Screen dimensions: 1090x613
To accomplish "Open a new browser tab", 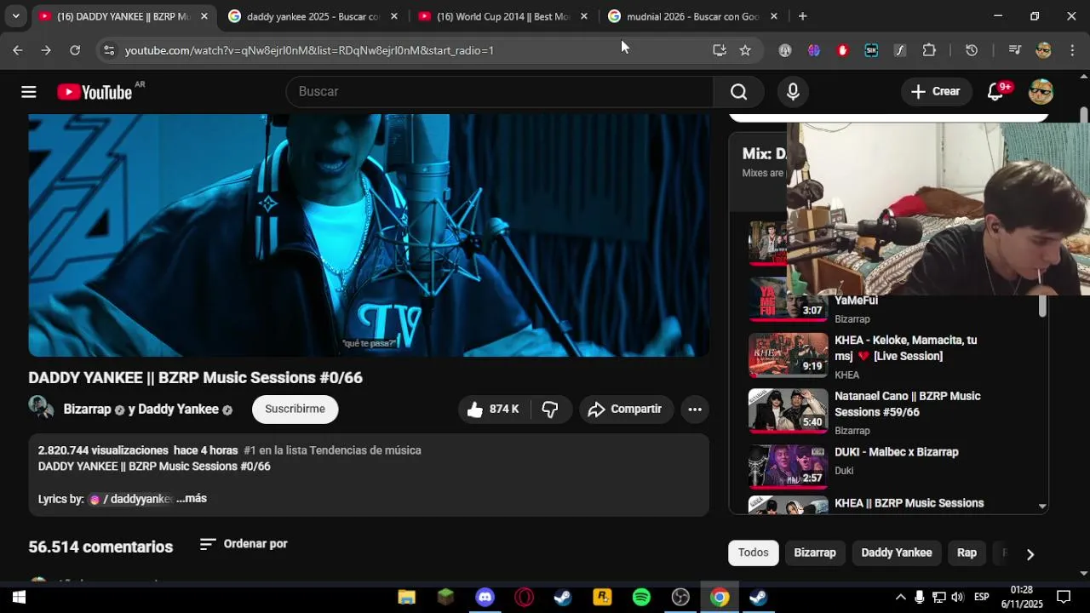I will 802,16.
